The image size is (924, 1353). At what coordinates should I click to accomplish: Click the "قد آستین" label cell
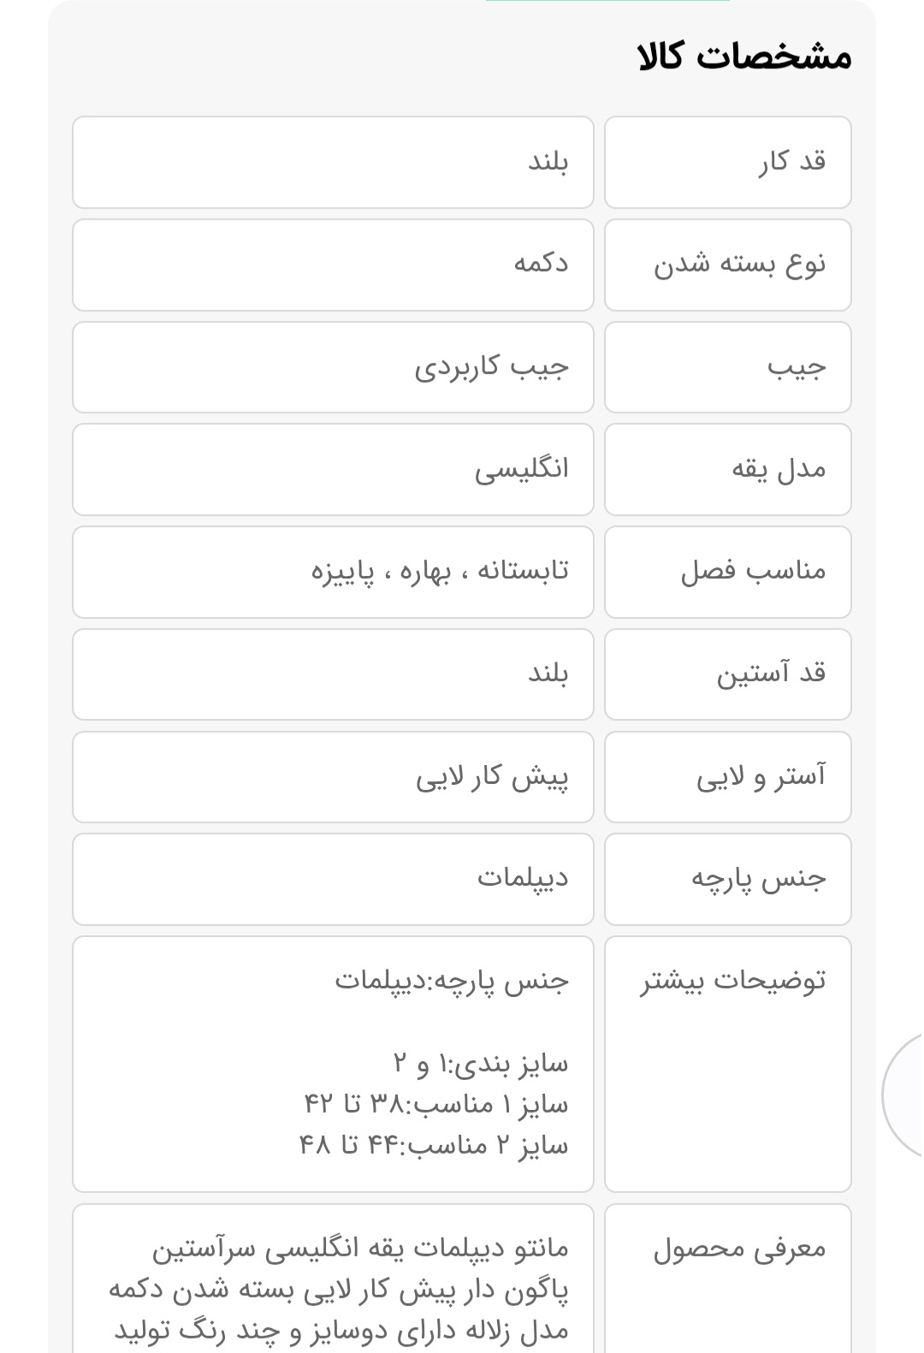click(x=727, y=674)
